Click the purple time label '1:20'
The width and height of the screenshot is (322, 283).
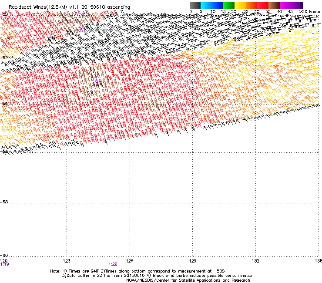click(x=113, y=264)
